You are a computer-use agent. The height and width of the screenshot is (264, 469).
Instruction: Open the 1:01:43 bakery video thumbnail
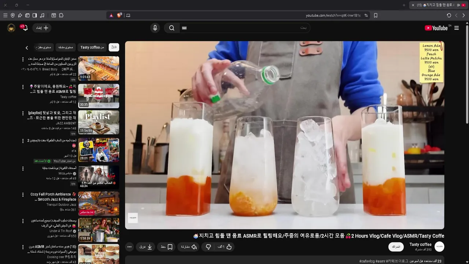[99, 68]
